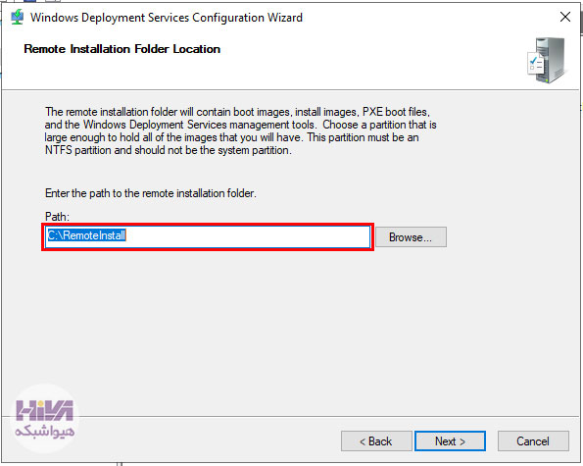Click the Persian text beneath HIVA logo
Viewport: 583px width, 466px height.
point(45,431)
